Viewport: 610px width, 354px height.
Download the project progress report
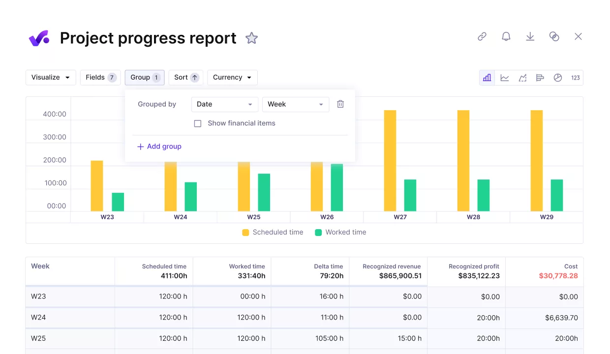coord(530,36)
